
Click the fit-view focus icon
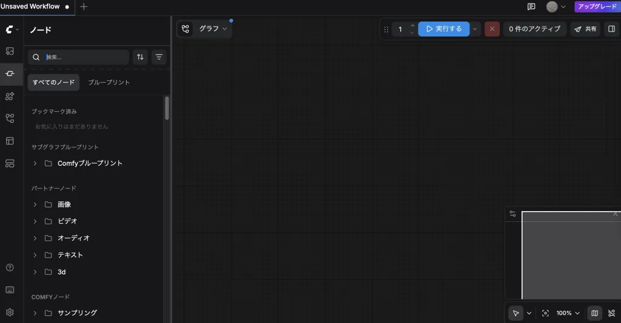(x=545, y=313)
